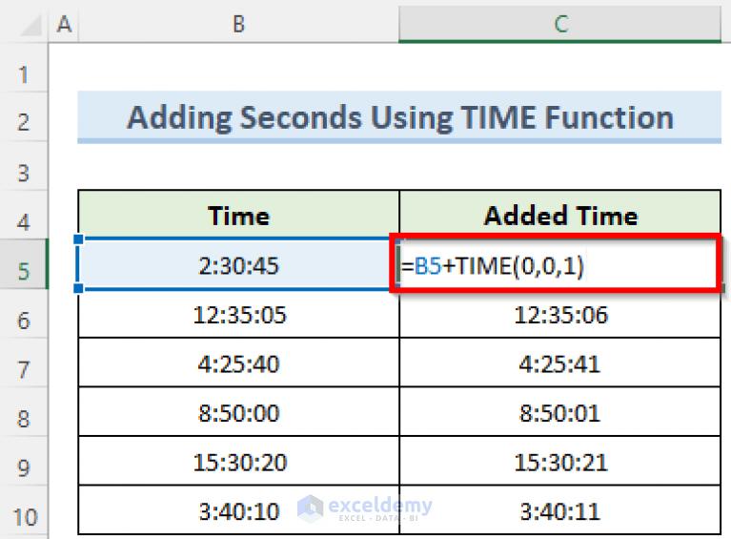Select cell containing 8:50:01
Viewport: 731px width, 539px height.
pos(560,413)
